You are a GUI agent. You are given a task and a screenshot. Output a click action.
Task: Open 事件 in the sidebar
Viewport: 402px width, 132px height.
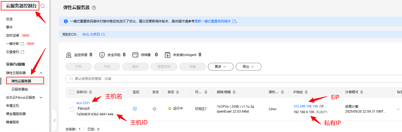tap(9, 27)
